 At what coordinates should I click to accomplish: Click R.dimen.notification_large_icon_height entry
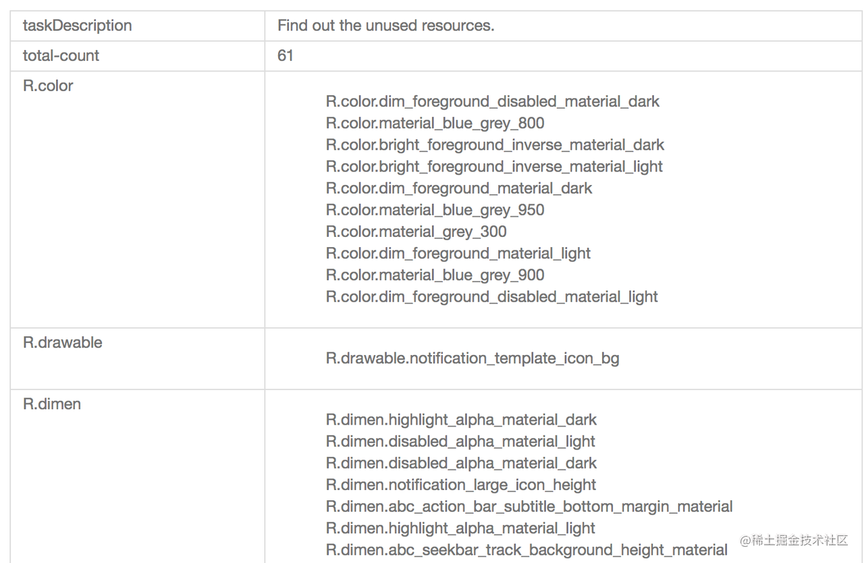461,485
